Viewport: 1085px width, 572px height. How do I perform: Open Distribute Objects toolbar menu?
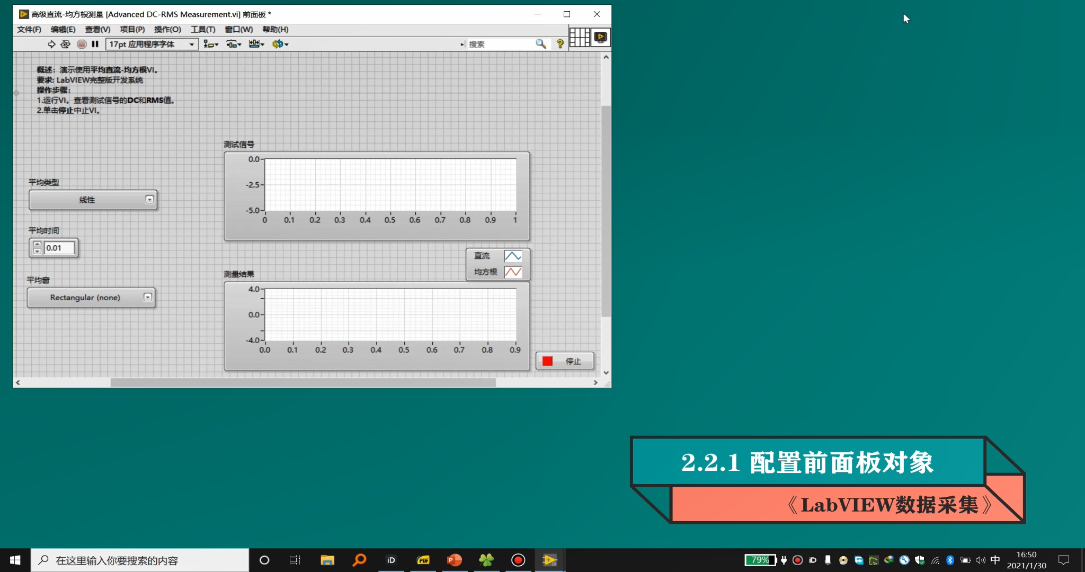pos(234,44)
